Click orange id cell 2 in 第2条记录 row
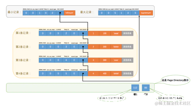This screenshot has height=107, width=192. point(94,47)
